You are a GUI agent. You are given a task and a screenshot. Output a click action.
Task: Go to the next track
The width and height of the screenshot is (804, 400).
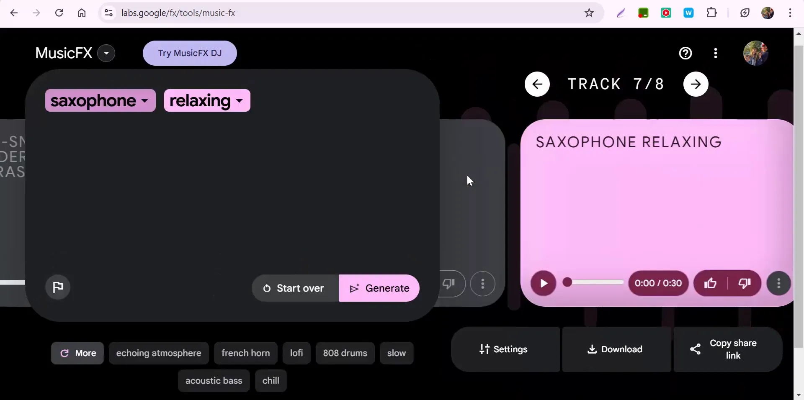pos(696,84)
